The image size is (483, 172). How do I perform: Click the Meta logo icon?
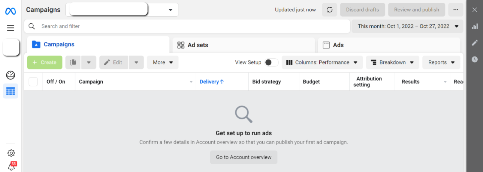10,11
